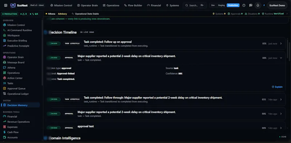Collapse the expanded supplier delay approval row
The image size is (291, 143).
(x=281, y=58)
